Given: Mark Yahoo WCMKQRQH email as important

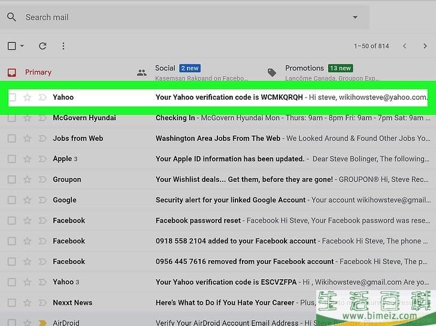Looking at the screenshot, I should pos(43,97).
